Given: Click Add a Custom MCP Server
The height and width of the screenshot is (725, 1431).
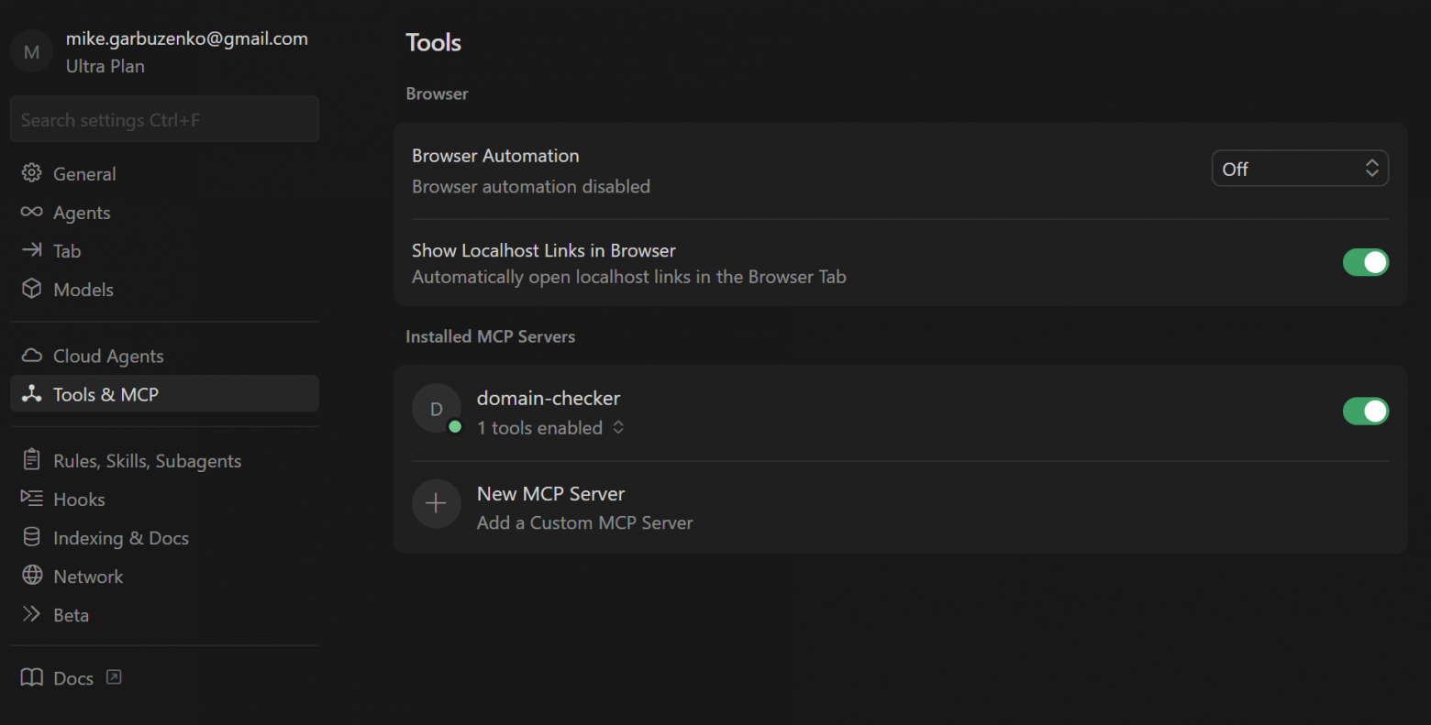Looking at the screenshot, I should point(584,523).
